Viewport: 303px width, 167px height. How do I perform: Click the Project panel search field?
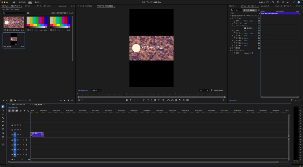(14, 13)
